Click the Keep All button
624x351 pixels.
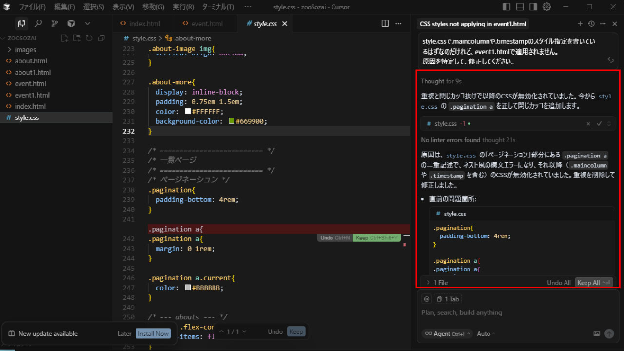(x=593, y=283)
